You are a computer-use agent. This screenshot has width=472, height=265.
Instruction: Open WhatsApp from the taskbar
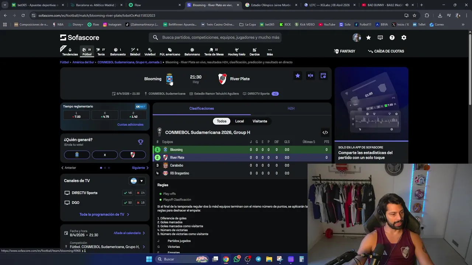point(236,259)
